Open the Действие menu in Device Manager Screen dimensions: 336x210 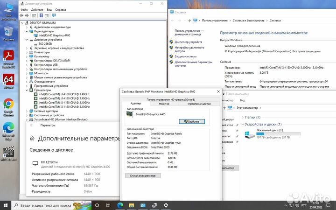point(37,10)
